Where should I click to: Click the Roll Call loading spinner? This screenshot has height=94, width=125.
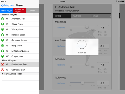coord(82,44)
